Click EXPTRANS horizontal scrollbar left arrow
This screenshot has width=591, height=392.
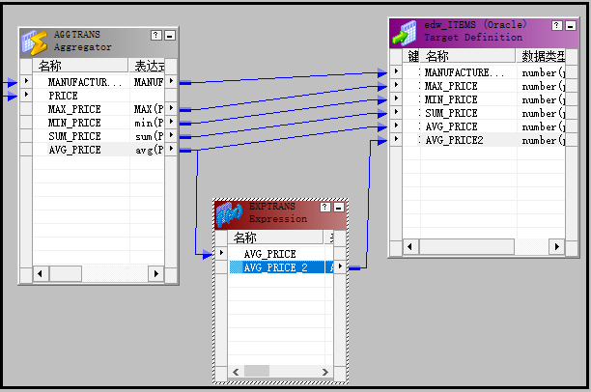[x=236, y=372]
